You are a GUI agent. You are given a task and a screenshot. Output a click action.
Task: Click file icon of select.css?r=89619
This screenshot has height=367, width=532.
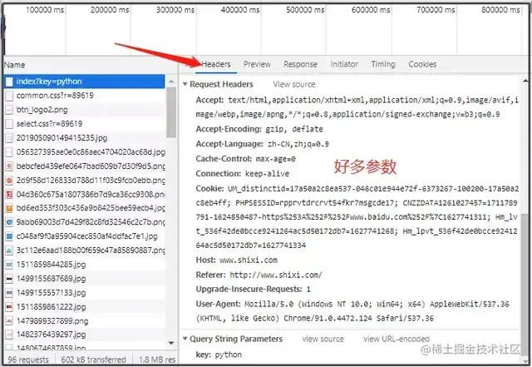click(9, 124)
